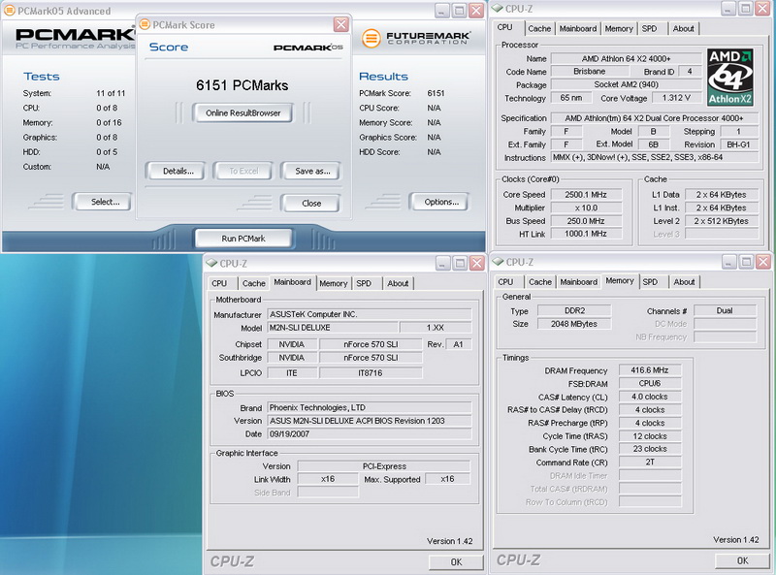776x575 pixels.
Task: Click the HT Link value 1000.1 MHz
Action: 586,234
